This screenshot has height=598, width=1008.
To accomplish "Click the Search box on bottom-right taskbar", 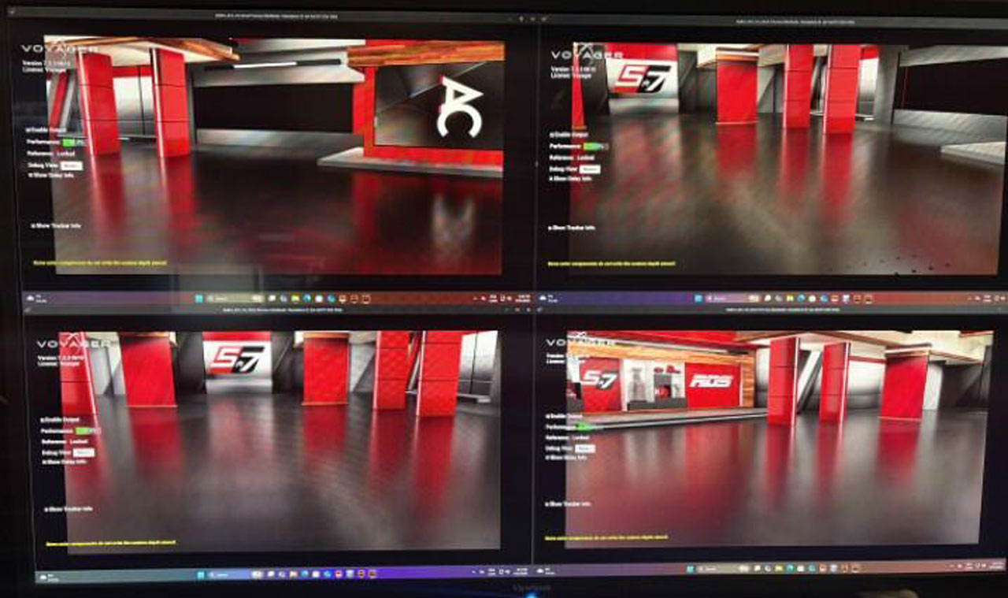I will (x=724, y=569).
